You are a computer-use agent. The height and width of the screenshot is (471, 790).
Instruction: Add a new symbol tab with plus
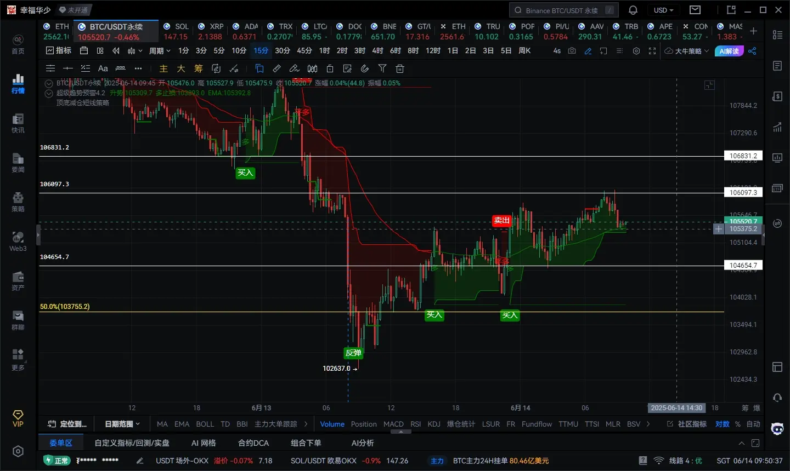click(753, 31)
